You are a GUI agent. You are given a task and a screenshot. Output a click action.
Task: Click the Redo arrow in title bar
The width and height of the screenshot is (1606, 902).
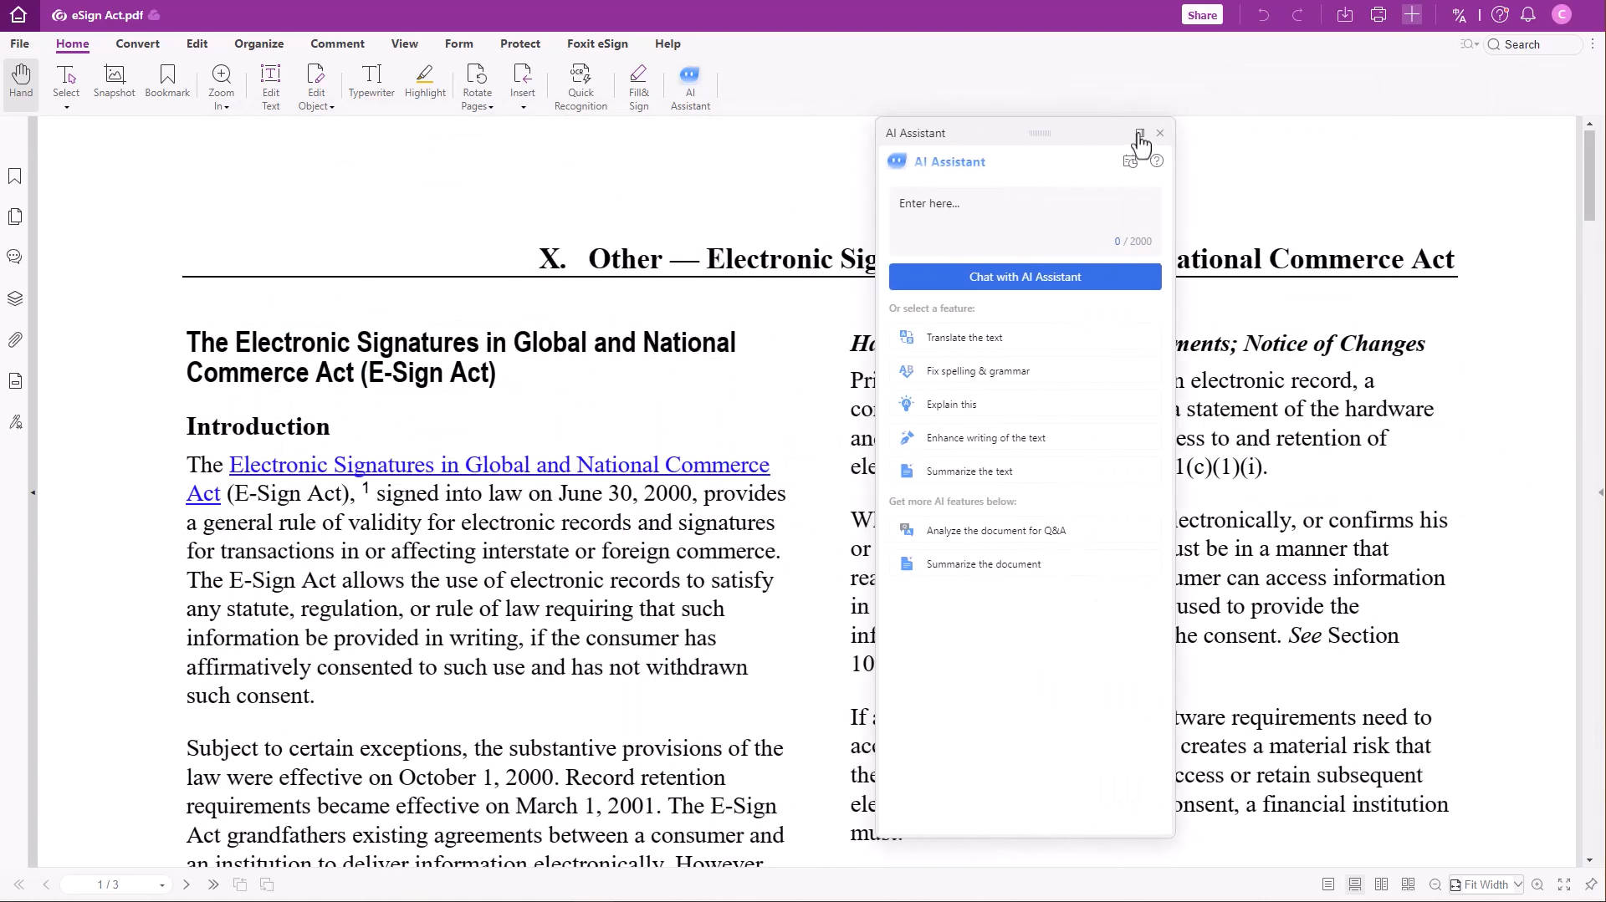point(1297,15)
